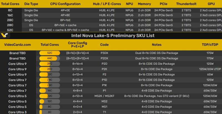
Task: Select the 16C core bar in the P1 row
Action: point(50,91)
